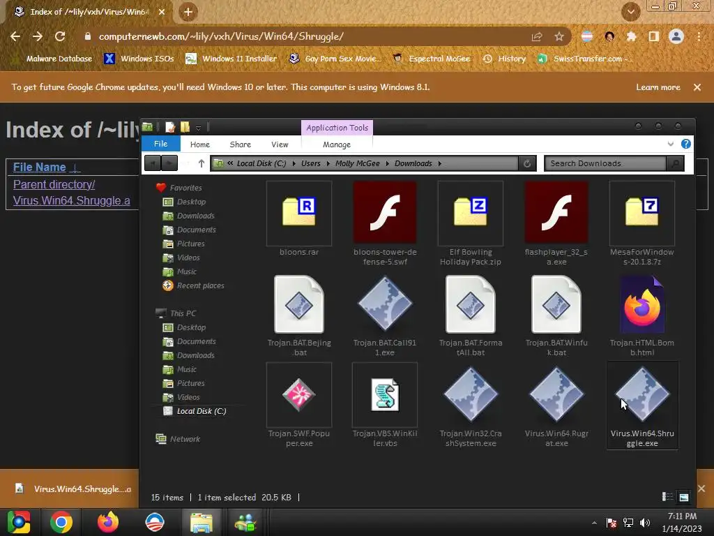Select the Trojan.HTML.Bomb.html Firefox file
The height and width of the screenshot is (536, 714).
click(642, 315)
